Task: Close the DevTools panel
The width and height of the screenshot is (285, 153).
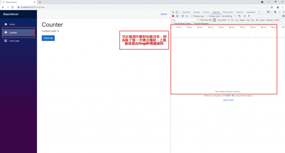Action: point(284,12)
